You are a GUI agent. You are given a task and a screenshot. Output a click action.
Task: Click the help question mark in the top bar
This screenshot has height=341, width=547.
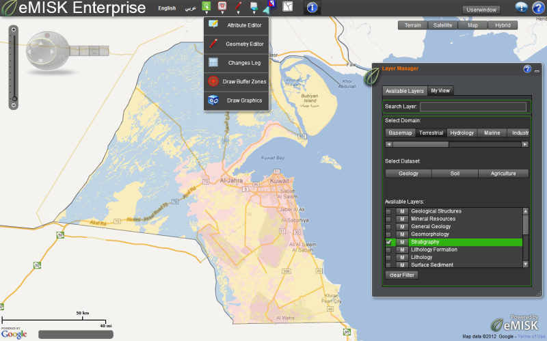point(537,8)
